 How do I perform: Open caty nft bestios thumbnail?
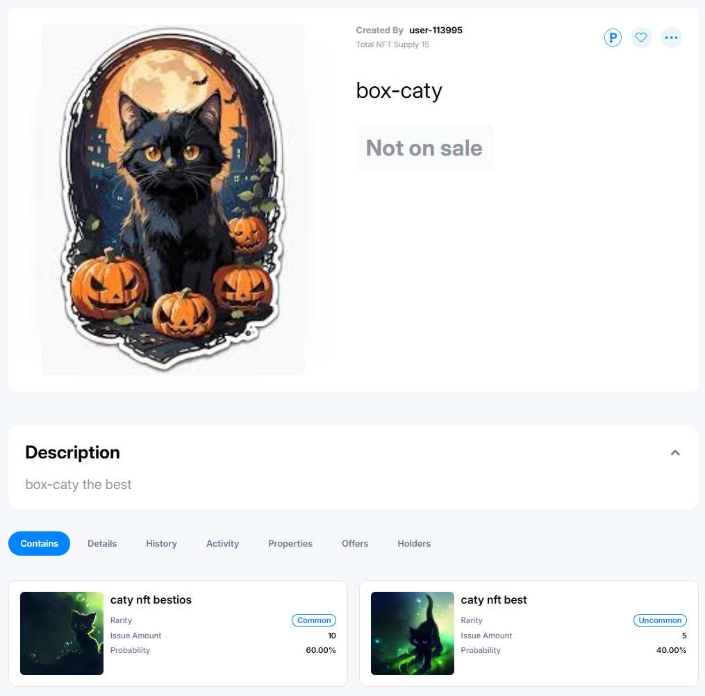coord(62,633)
